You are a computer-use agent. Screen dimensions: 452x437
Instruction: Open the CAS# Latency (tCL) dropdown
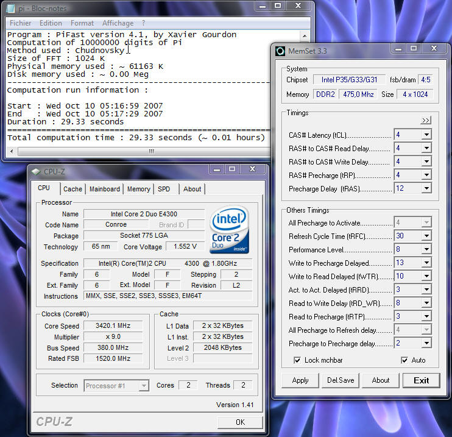pos(426,135)
